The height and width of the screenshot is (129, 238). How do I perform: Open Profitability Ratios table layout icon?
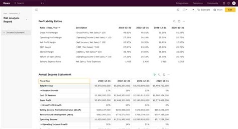179,21
